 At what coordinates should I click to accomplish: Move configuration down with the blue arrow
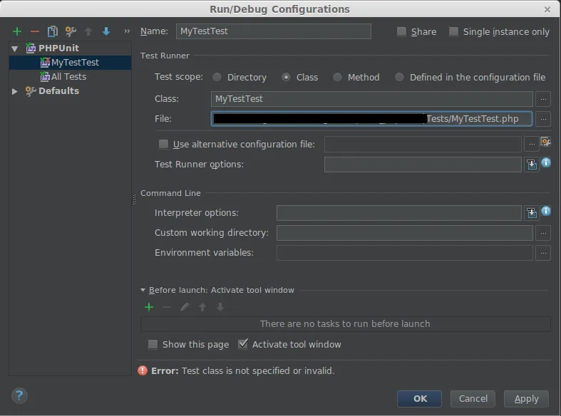click(106, 31)
